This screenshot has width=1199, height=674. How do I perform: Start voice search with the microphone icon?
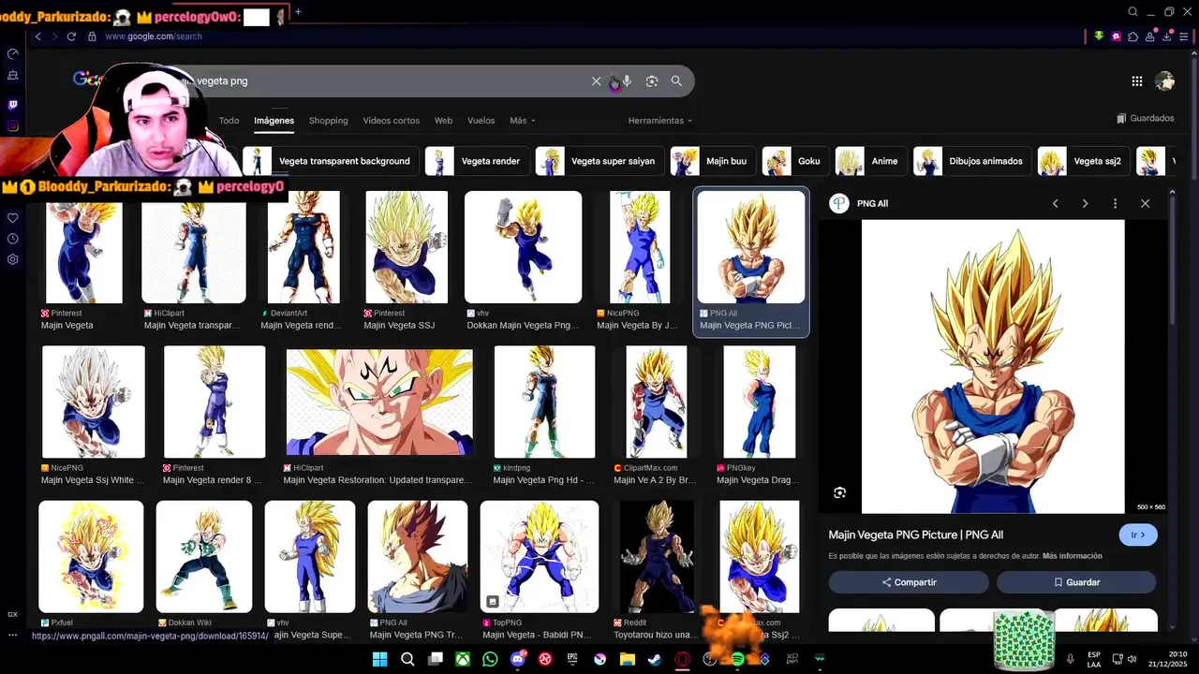coord(627,81)
